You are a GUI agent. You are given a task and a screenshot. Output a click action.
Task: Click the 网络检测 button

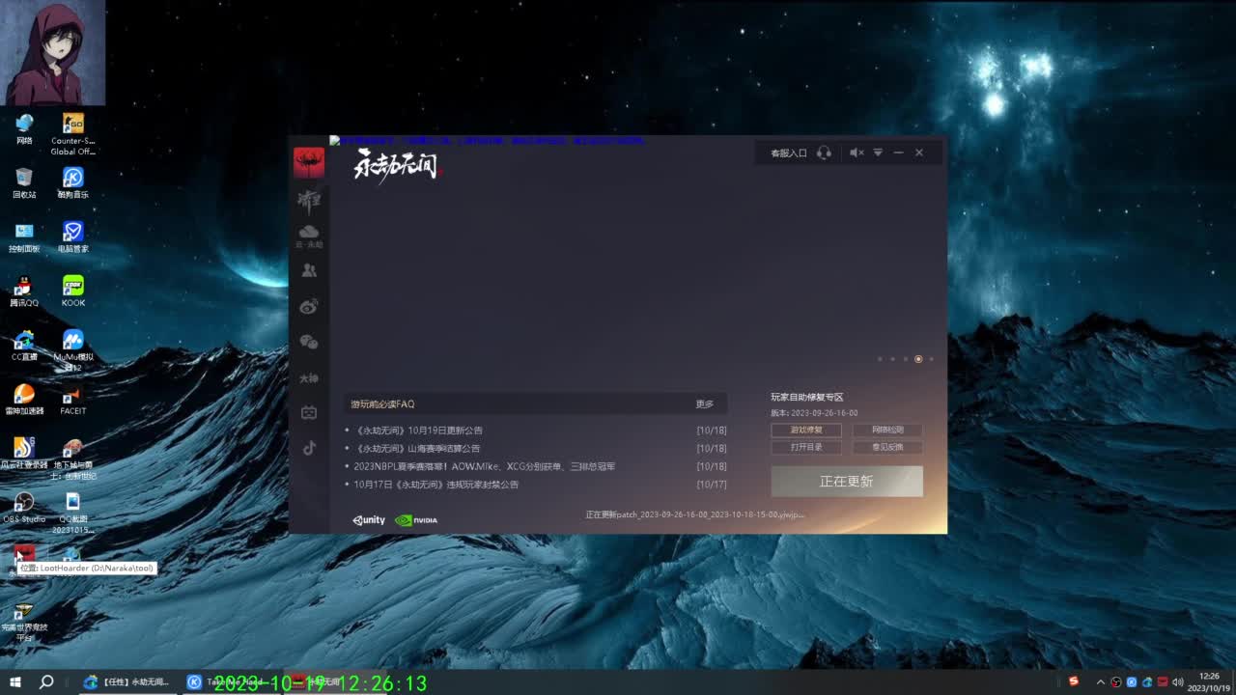[x=887, y=430]
